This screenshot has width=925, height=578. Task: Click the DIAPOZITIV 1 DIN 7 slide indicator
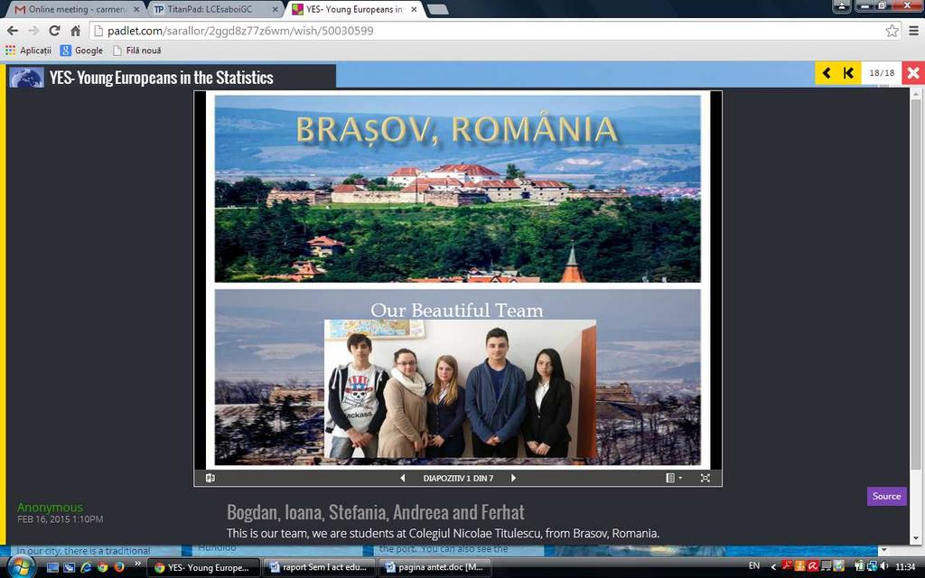(458, 479)
